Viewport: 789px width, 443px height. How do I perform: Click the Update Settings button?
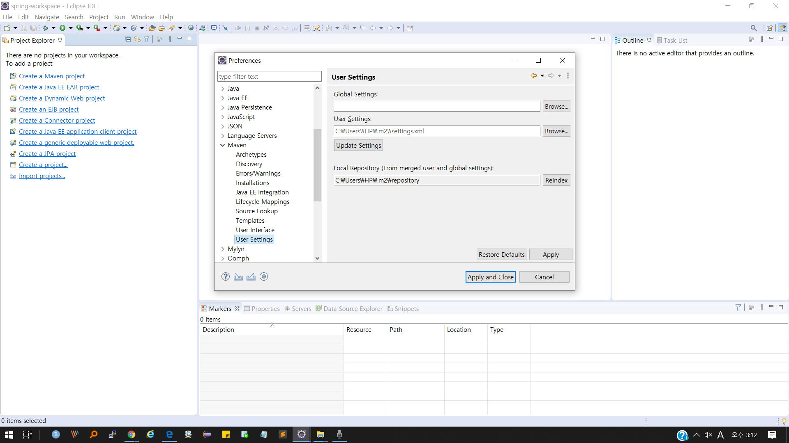click(x=358, y=145)
